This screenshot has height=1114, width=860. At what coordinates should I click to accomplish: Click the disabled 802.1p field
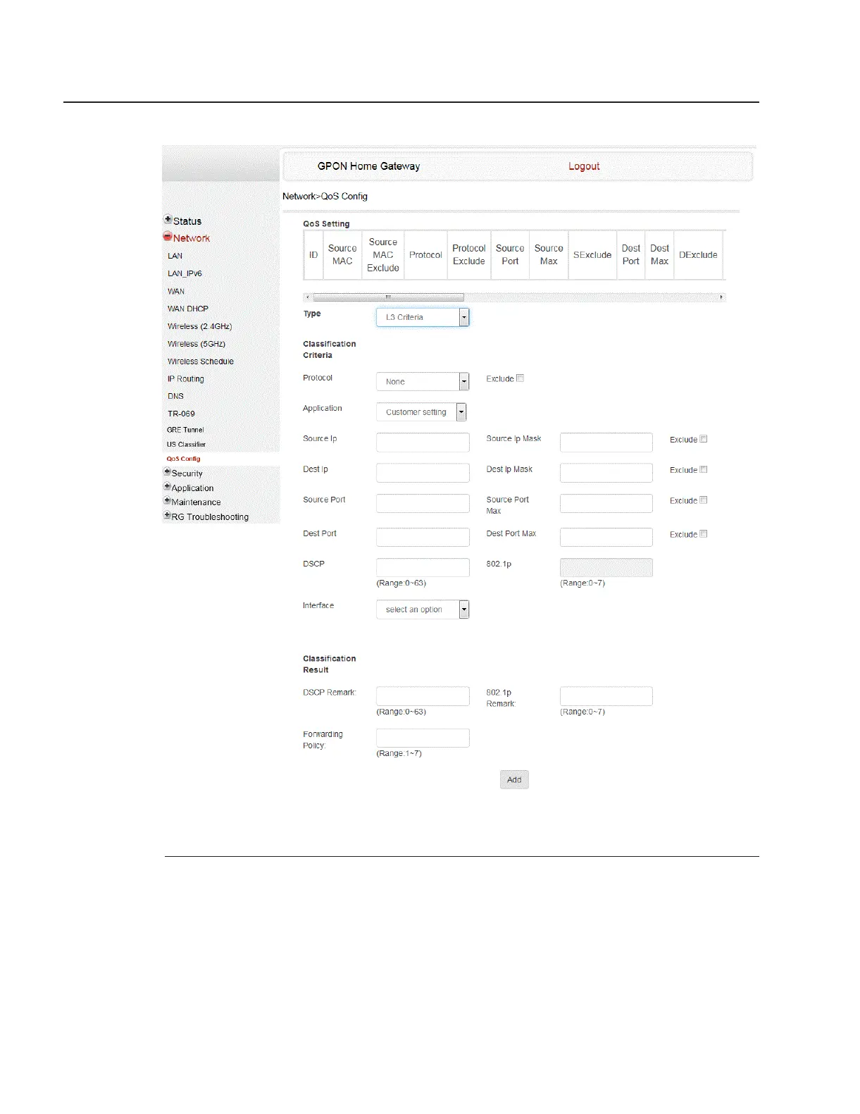(606, 567)
